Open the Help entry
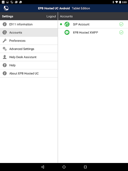The width and height of the screenshot is (128, 171). coord(29,65)
